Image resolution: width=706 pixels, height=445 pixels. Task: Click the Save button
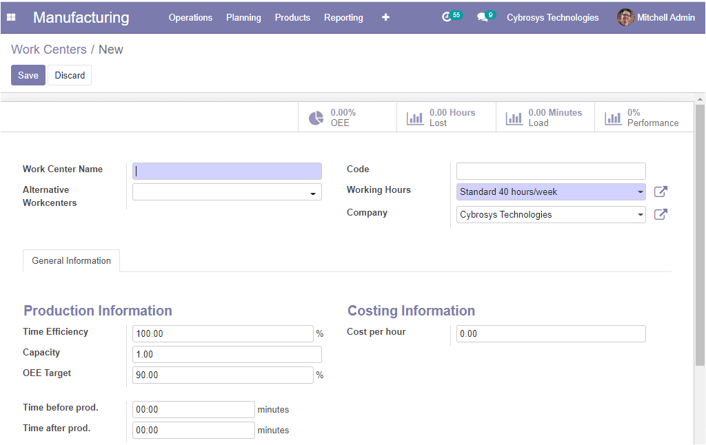(x=28, y=75)
